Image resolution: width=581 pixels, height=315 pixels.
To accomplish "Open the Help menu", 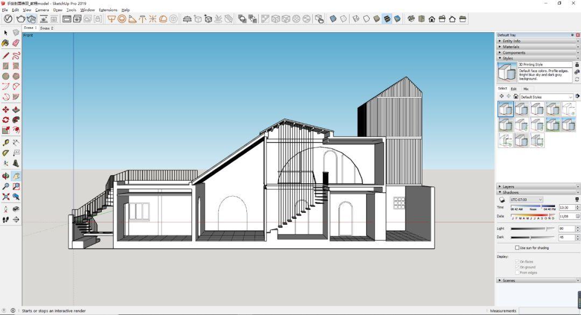I will (125, 10).
